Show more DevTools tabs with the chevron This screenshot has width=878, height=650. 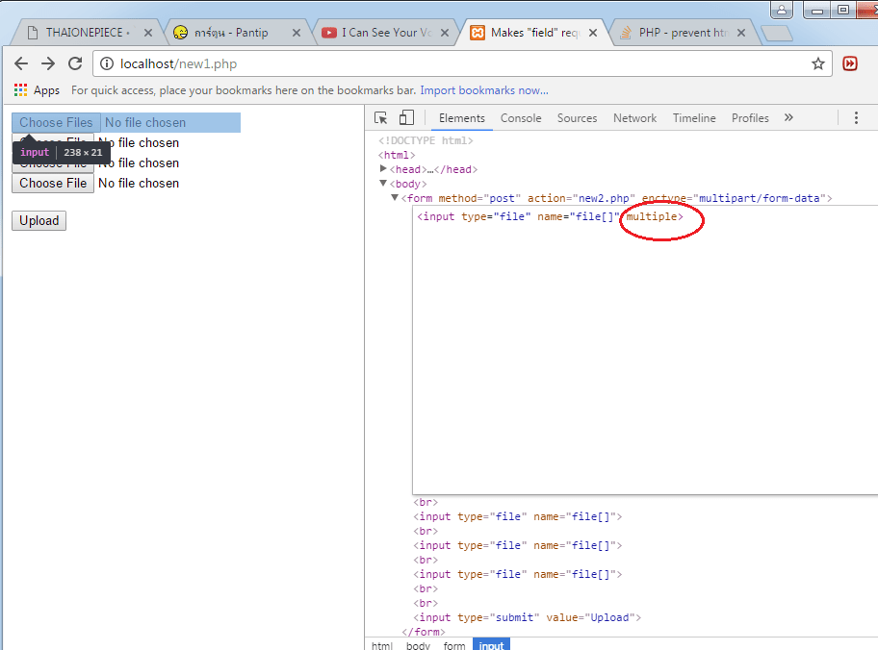click(788, 118)
